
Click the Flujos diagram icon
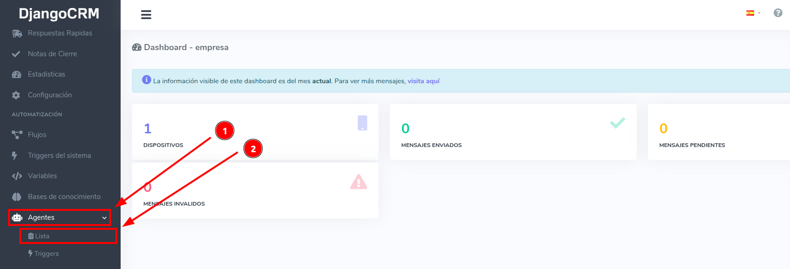click(17, 135)
